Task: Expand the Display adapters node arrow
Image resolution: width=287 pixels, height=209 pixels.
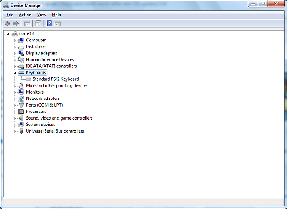Action: (15, 54)
